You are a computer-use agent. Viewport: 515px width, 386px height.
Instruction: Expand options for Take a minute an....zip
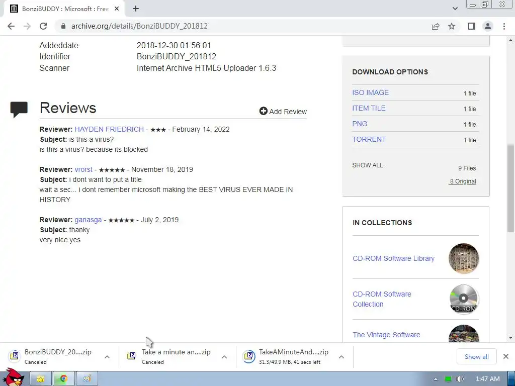(224, 357)
